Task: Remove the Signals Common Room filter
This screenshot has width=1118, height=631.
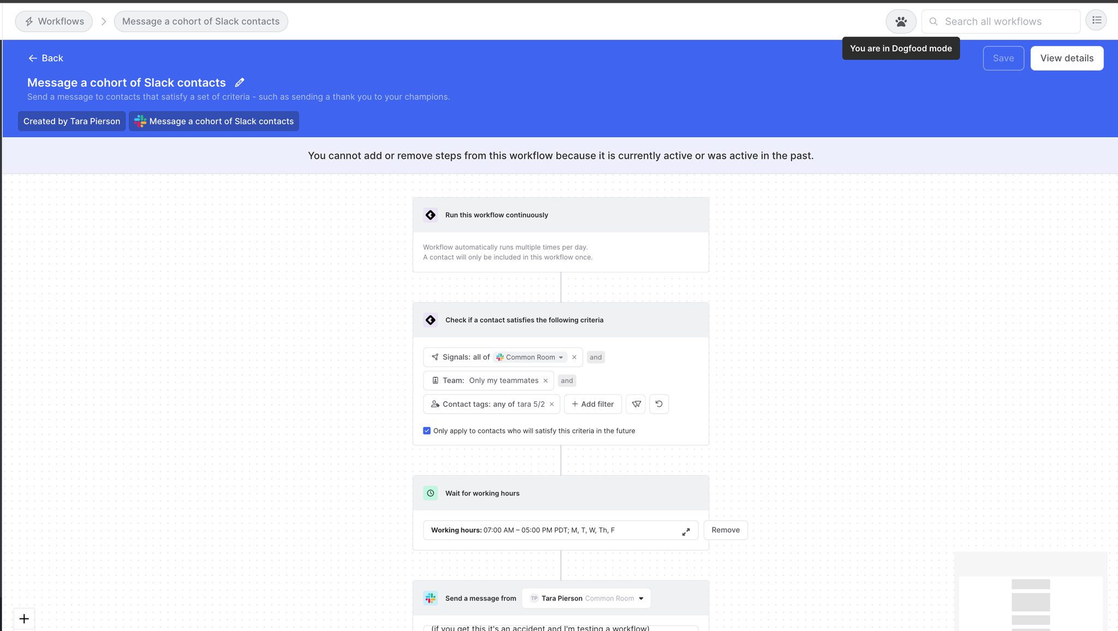Action: pyautogui.click(x=574, y=358)
